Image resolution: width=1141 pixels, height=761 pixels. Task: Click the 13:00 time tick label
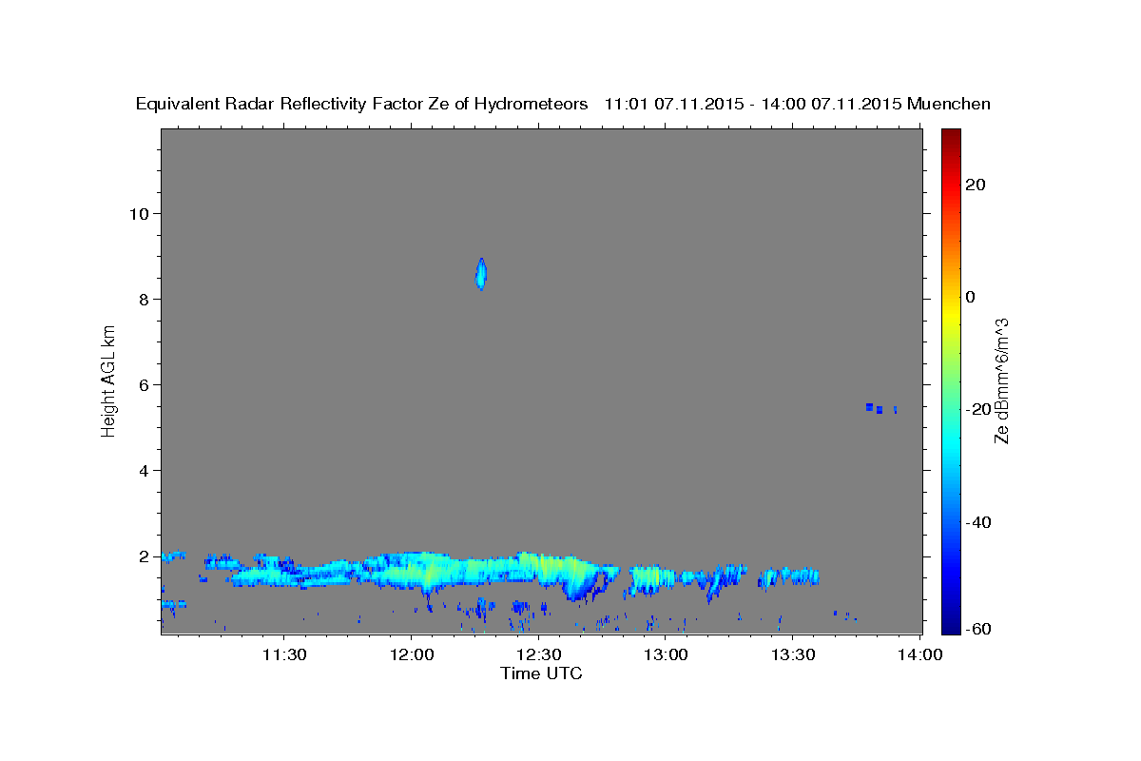click(x=666, y=654)
